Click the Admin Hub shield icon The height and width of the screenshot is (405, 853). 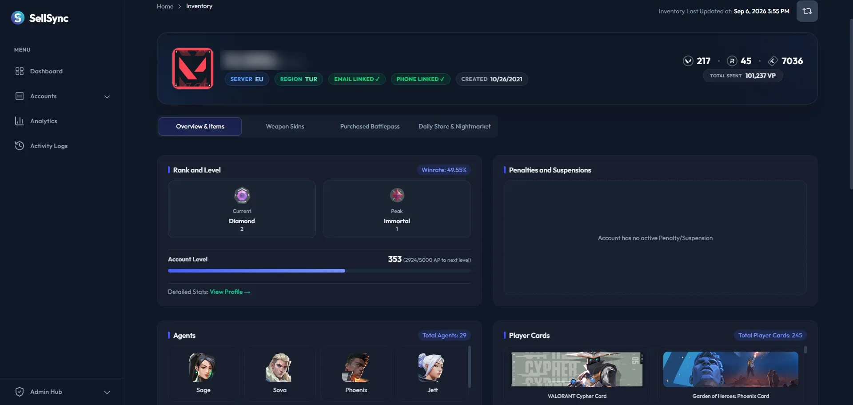[19, 392]
